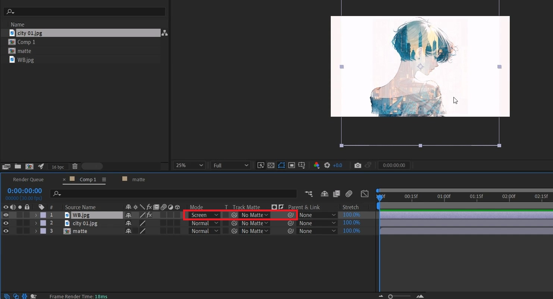Viewport: 553px width, 299px height.
Task: Click the Shy layers switch in timeline header
Action: coord(324,193)
